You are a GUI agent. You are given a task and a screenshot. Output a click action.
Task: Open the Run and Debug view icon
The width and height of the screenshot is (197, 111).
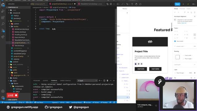point(3,11)
